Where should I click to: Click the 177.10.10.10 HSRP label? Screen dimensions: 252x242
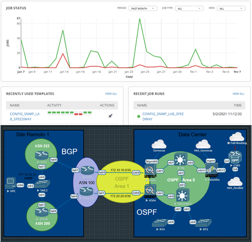click(27, 176)
